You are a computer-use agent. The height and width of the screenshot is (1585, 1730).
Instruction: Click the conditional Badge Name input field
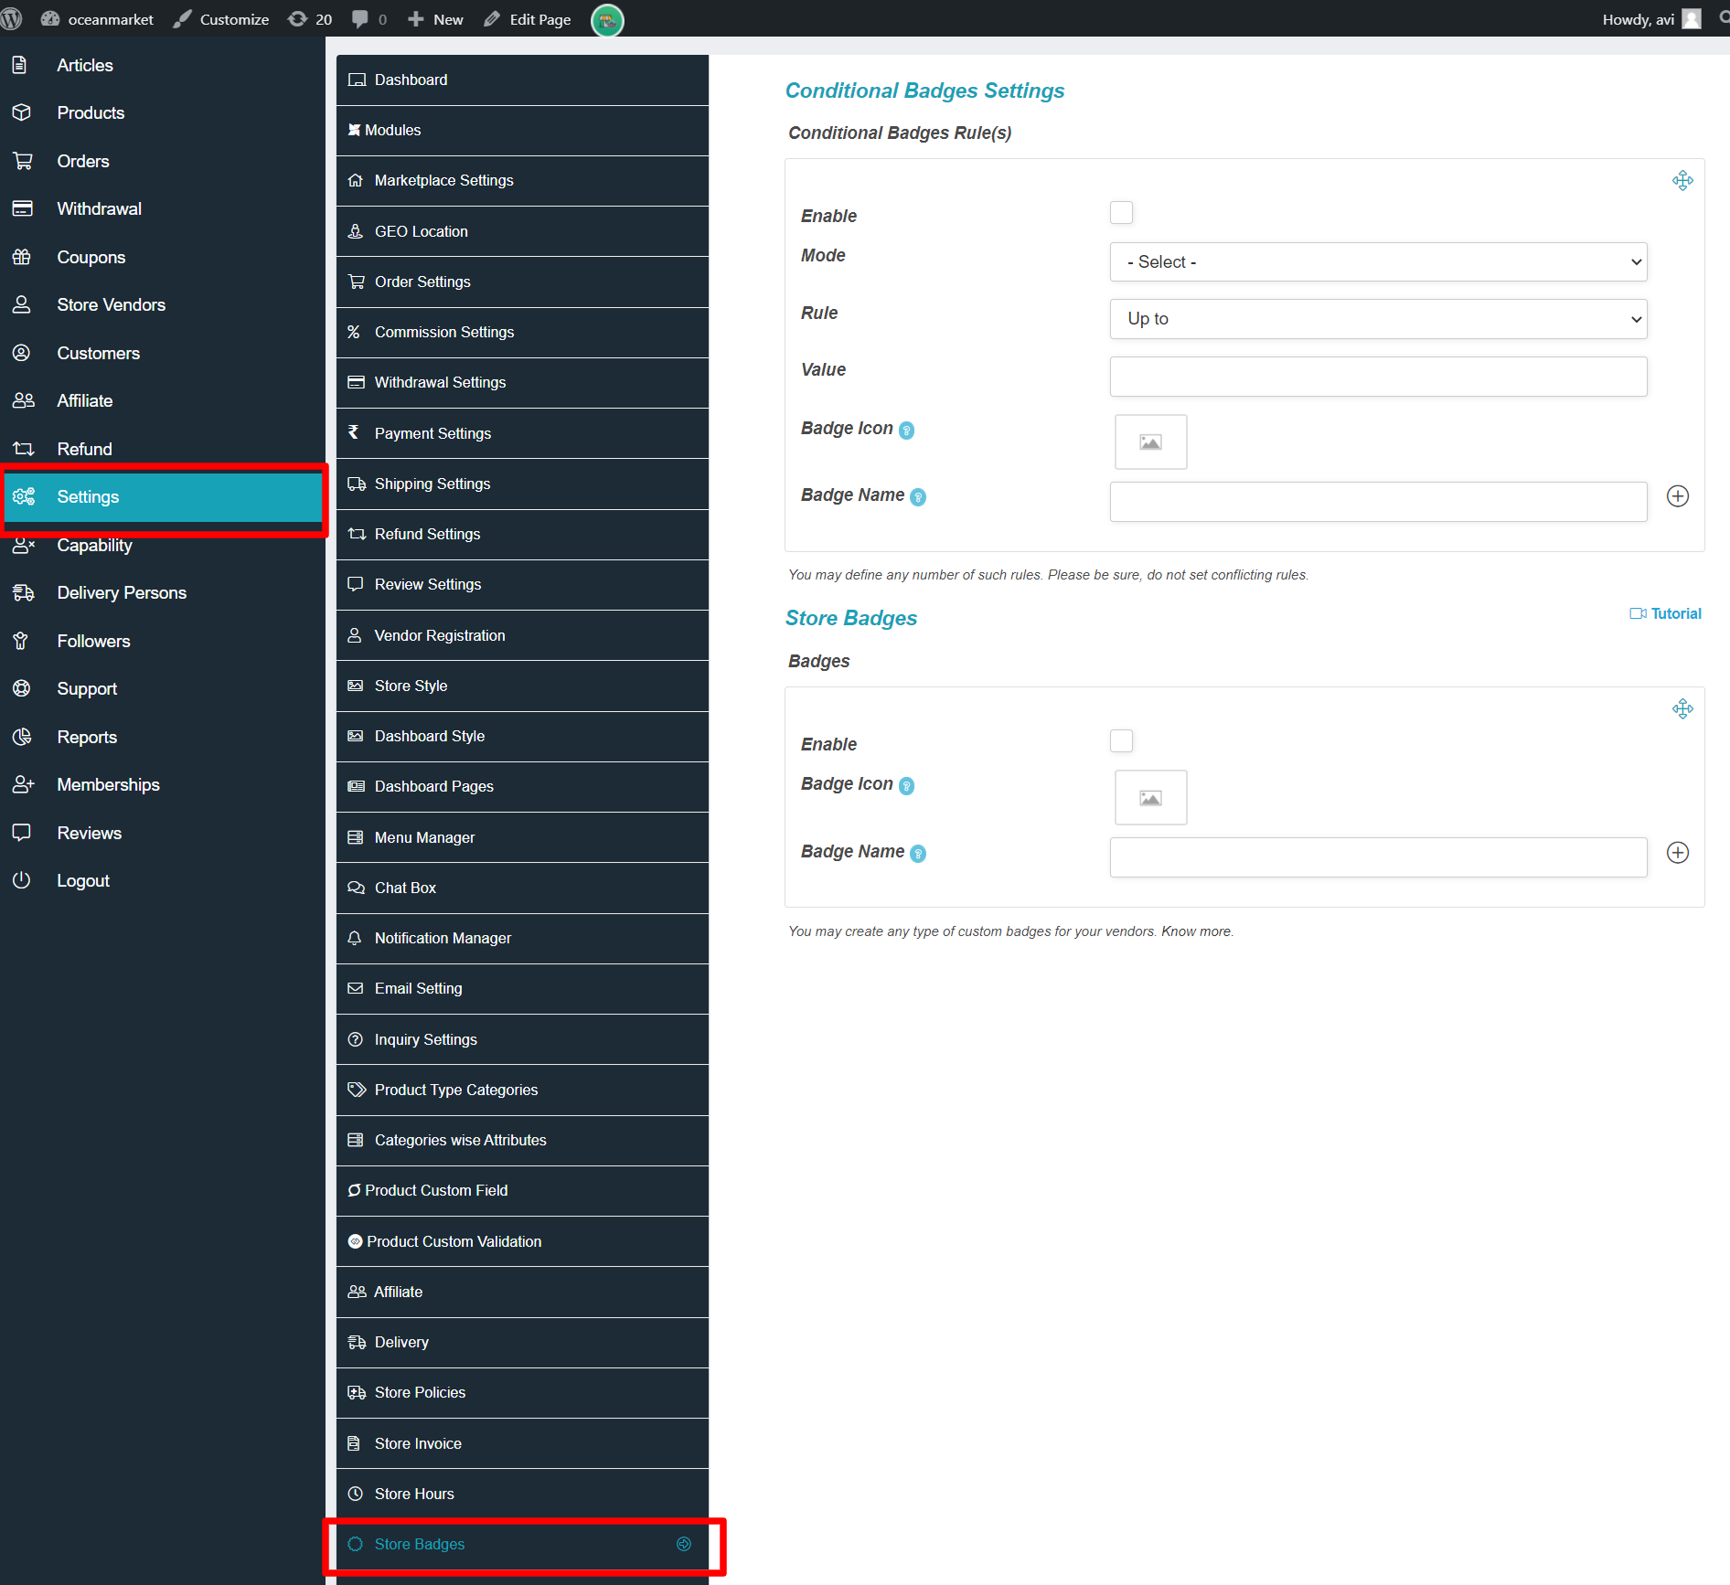pyautogui.click(x=1378, y=502)
